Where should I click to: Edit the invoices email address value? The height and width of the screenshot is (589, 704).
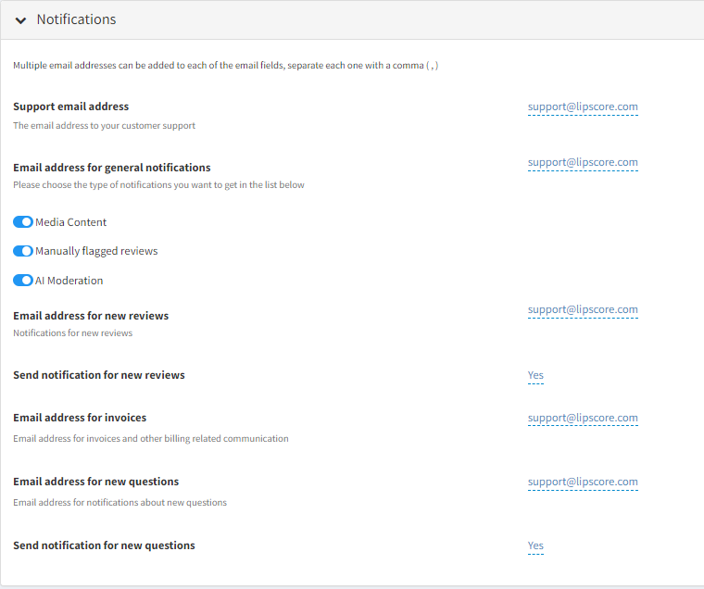point(583,419)
